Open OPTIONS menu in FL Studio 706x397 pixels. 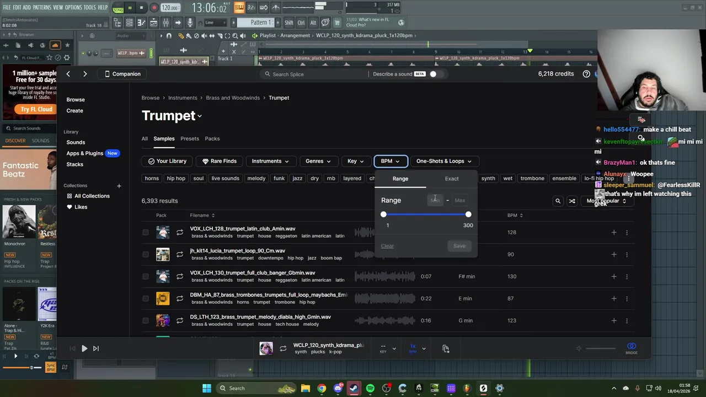73,8
